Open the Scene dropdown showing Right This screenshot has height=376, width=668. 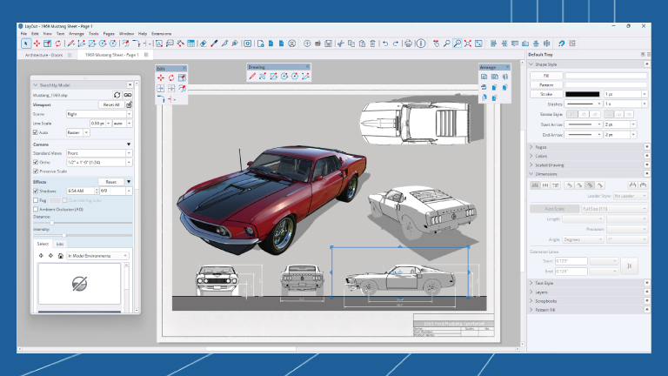[x=98, y=114]
